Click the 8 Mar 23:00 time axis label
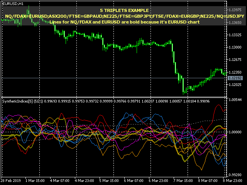This screenshot has height=185, width=247. coord(232,181)
